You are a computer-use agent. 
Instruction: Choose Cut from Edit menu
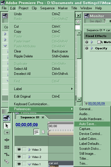(x=42, y=27)
